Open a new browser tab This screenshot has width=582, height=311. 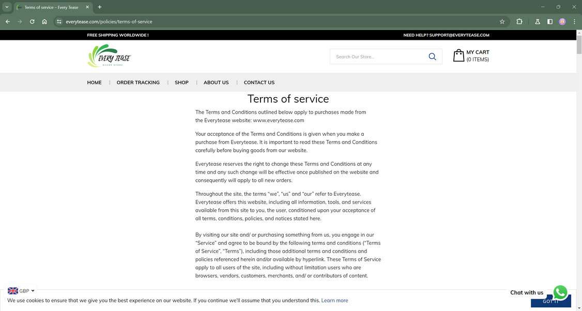tap(100, 7)
